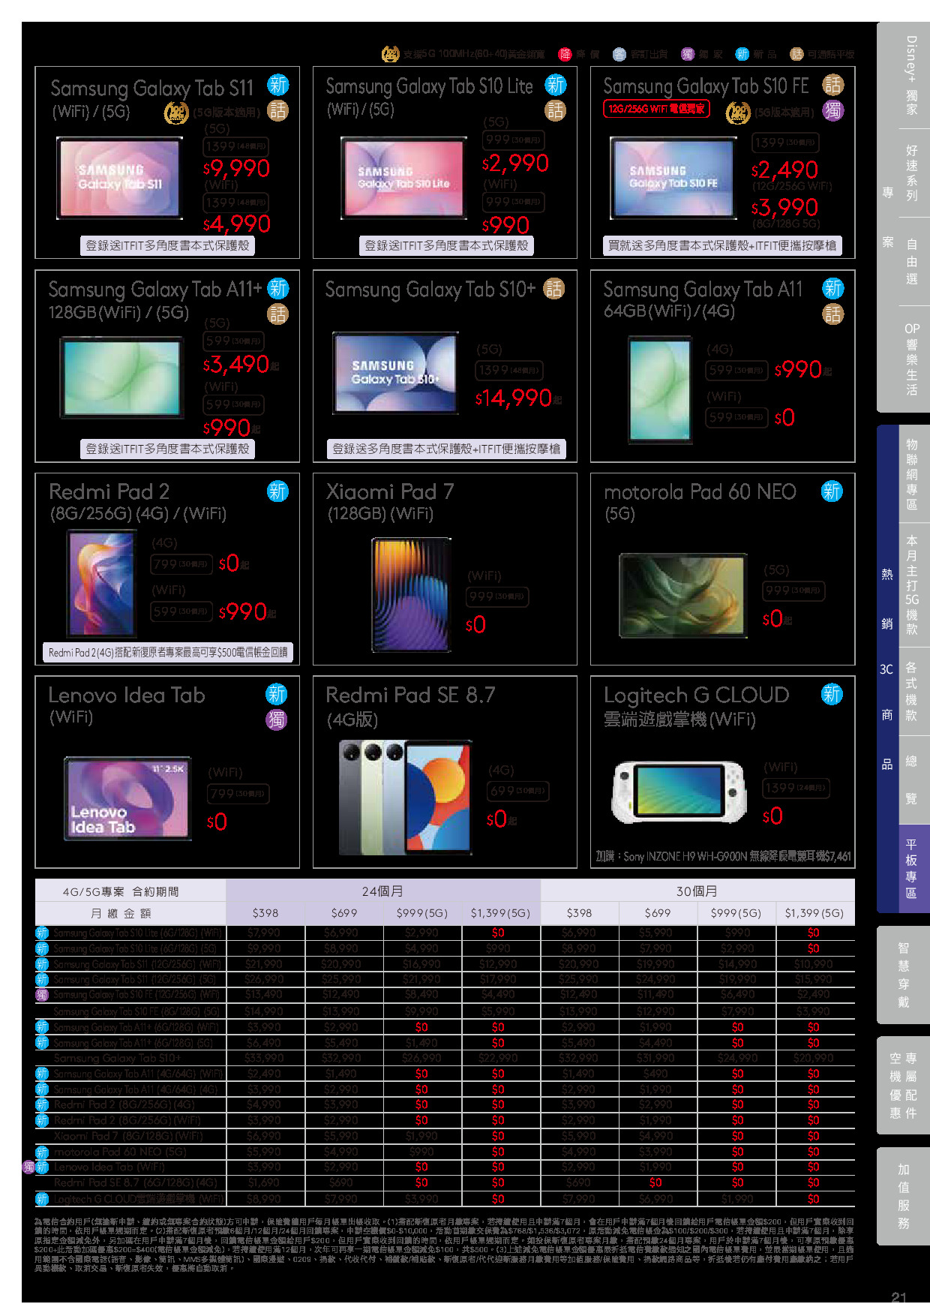This screenshot has width=930, height=1316.
Task: Click the purple 獨 badge on Lenovo Idea Tab
Action: [x=277, y=720]
